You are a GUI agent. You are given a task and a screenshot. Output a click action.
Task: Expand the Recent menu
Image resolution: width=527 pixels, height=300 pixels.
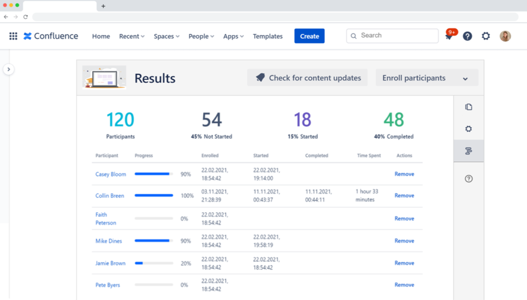[131, 36]
